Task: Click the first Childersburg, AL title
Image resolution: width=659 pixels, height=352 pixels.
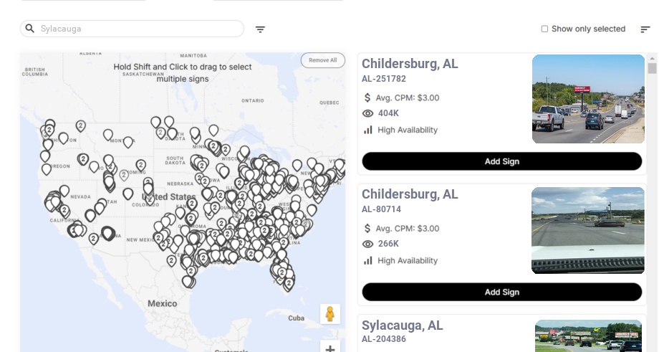Action: tap(410, 64)
